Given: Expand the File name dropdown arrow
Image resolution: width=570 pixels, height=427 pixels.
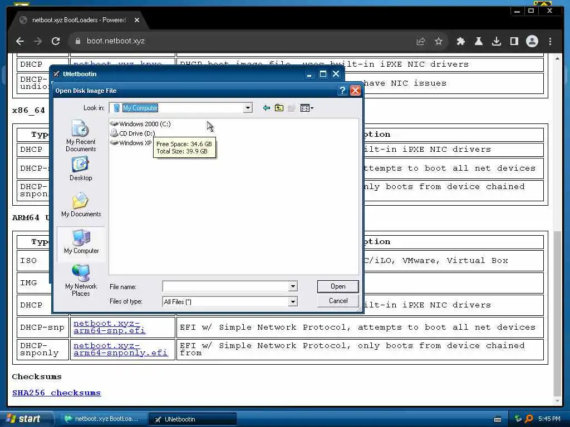Looking at the screenshot, I should (293, 286).
